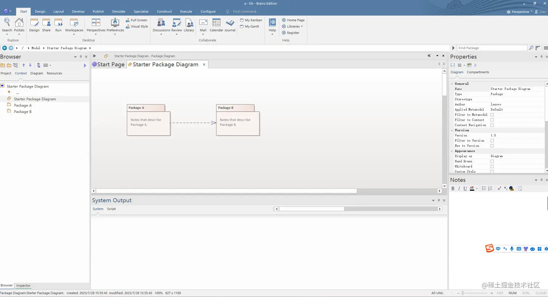Click the navigate back arrow icon

(5, 48)
